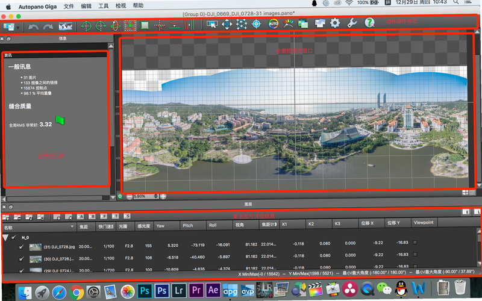Click the E button at layers panel right
The width and height of the screenshot is (482, 301).
[x=466, y=212]
